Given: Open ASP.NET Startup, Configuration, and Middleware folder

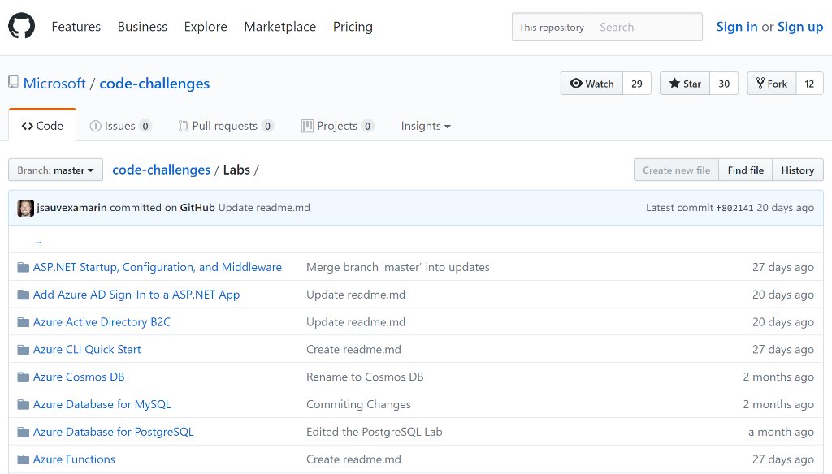Looking at the screenshot, I should click(x=157, y=267).
